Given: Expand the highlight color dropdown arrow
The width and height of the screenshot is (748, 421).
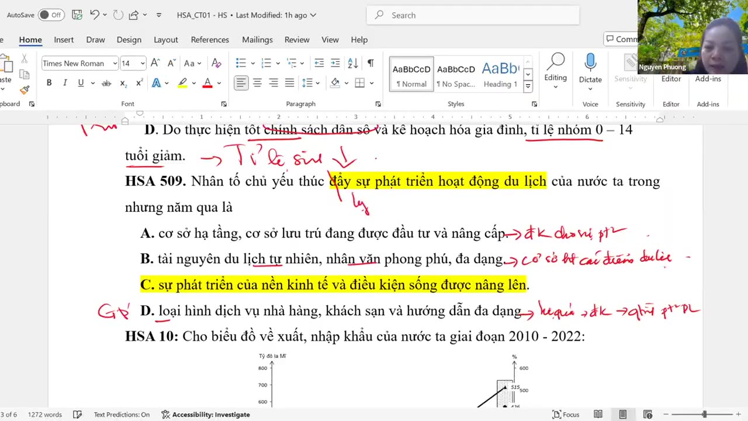Looking at the screenshot, I should pos(193,83).
